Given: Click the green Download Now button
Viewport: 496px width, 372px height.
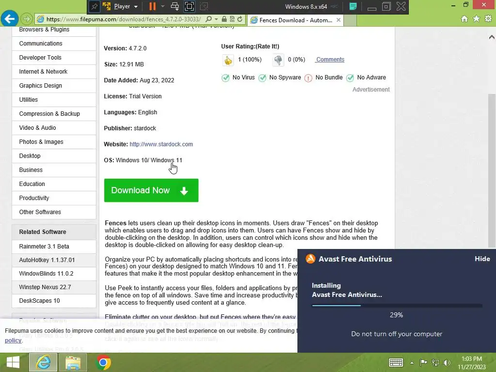Looking at the screenshot, I should click(151, 190).
